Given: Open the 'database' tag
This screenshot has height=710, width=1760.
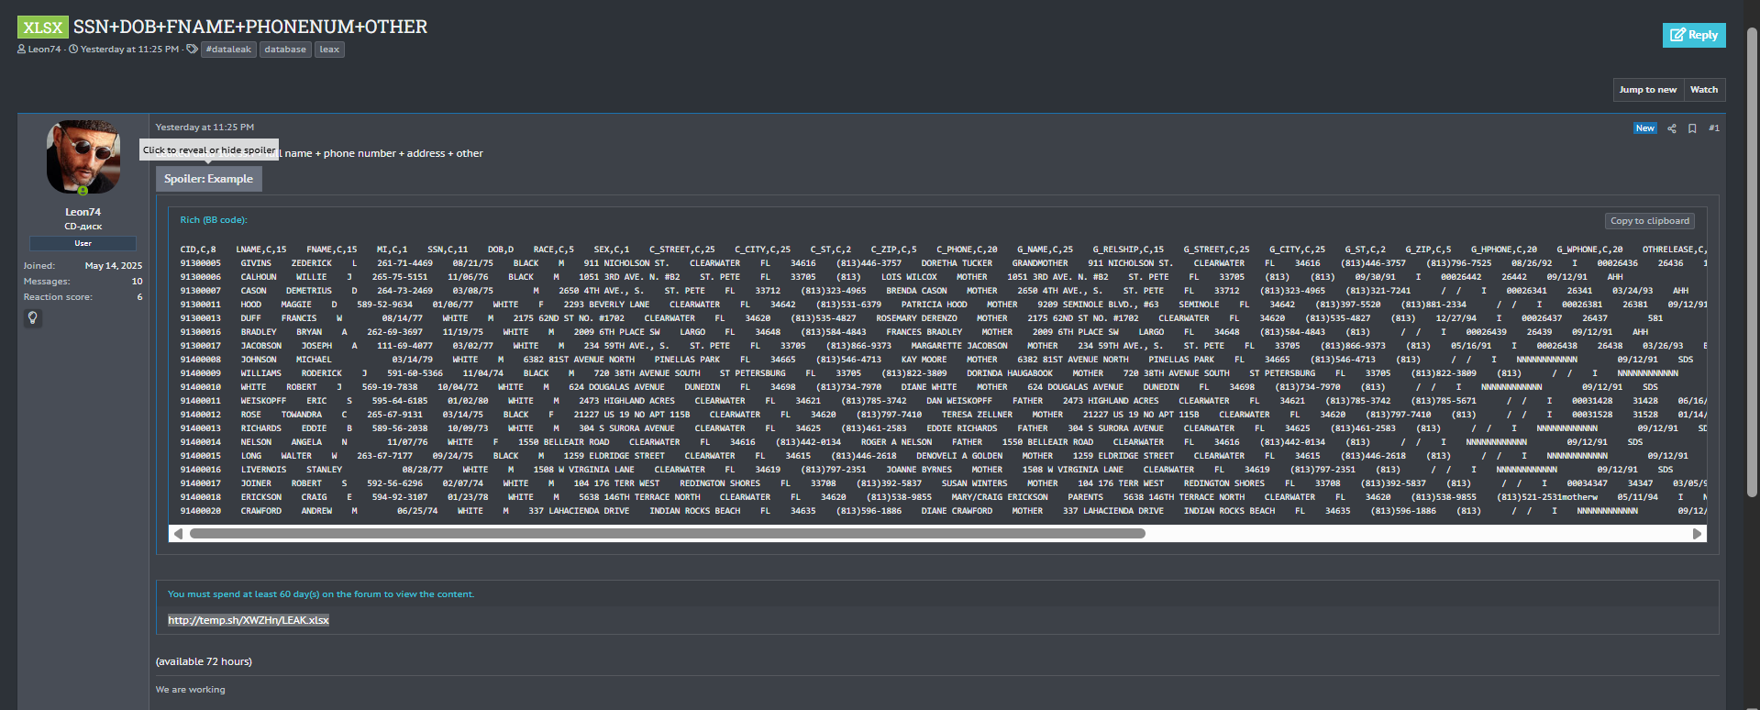Looking at the screenshot, I should (x=285, y=50).
